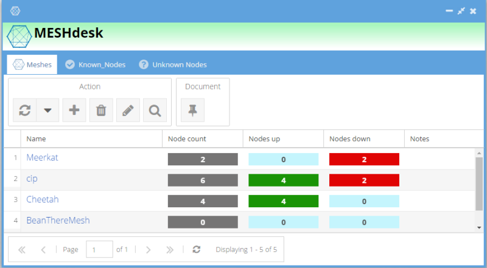Sort by the Name column header

pos(91,139)
